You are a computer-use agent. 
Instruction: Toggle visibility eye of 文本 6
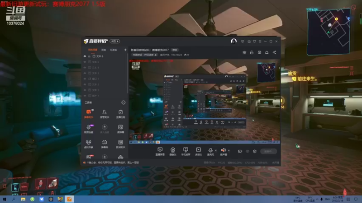click(x=85, y=56)
